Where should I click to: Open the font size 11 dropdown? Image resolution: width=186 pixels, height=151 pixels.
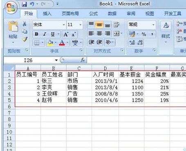point(81,25)
